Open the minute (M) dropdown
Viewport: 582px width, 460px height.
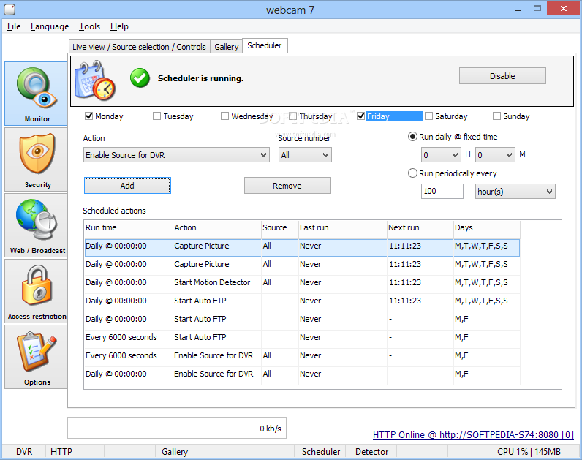pos(495,155)
